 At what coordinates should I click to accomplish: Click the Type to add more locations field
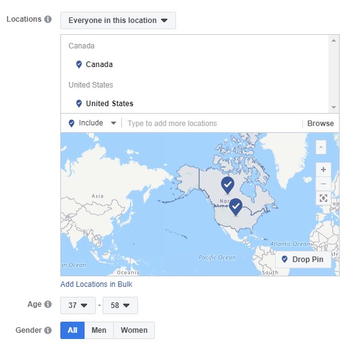[212, 124]
